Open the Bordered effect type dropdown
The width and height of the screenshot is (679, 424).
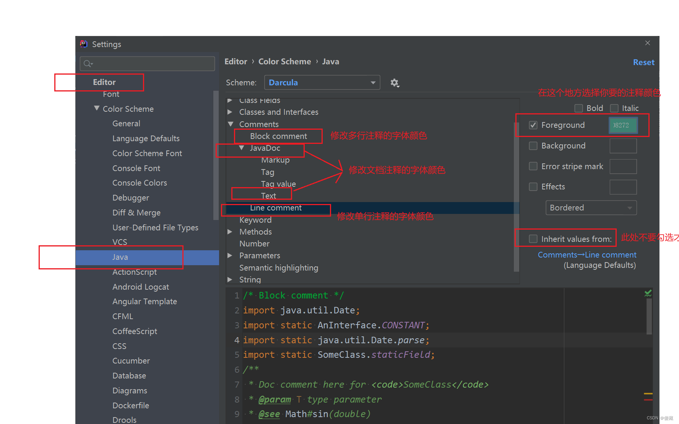[x=591, y=208]
